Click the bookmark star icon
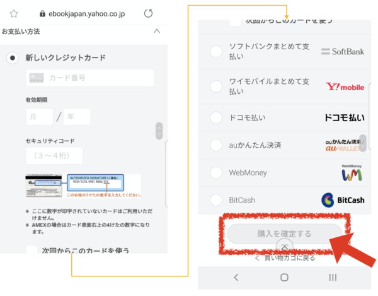The width and height of the screenshot is (378, 296). tap(14, 13)
